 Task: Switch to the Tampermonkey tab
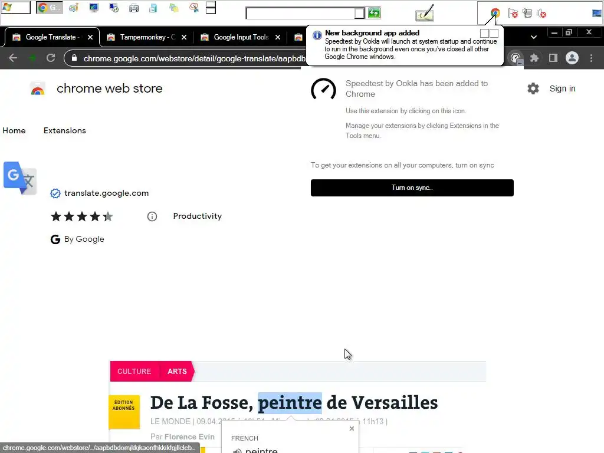146,37
